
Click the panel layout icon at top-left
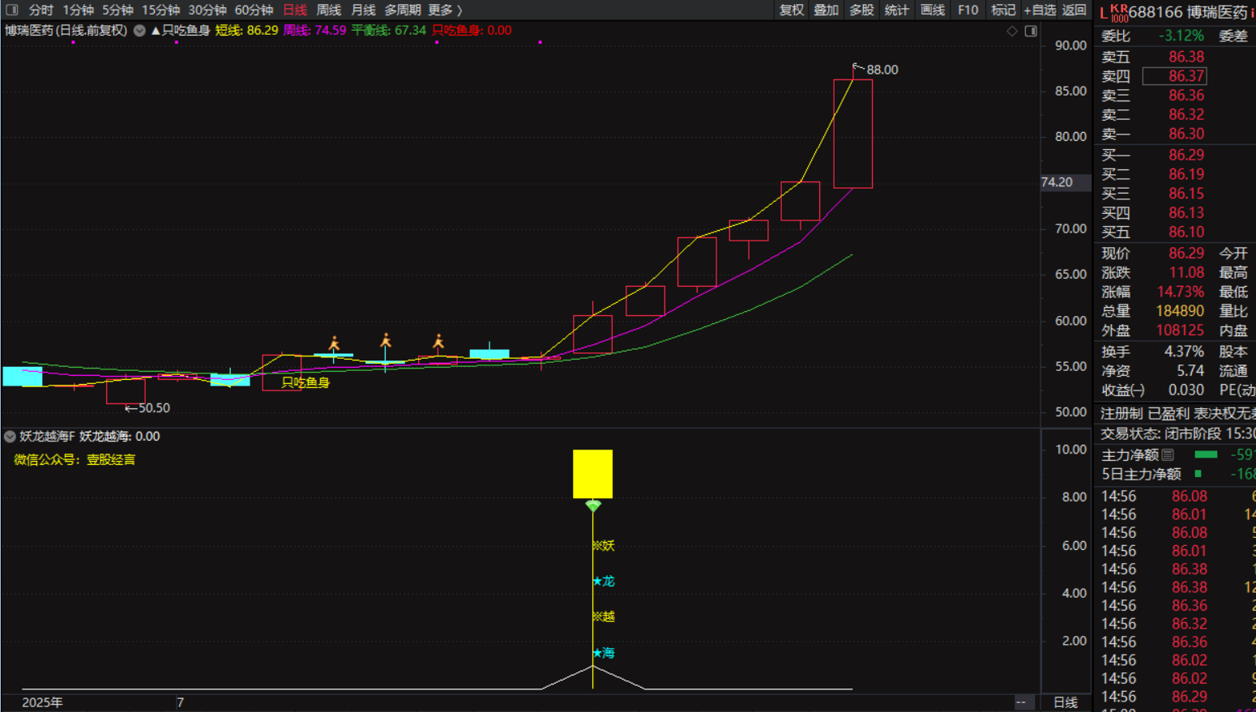[x=11, y=10]
